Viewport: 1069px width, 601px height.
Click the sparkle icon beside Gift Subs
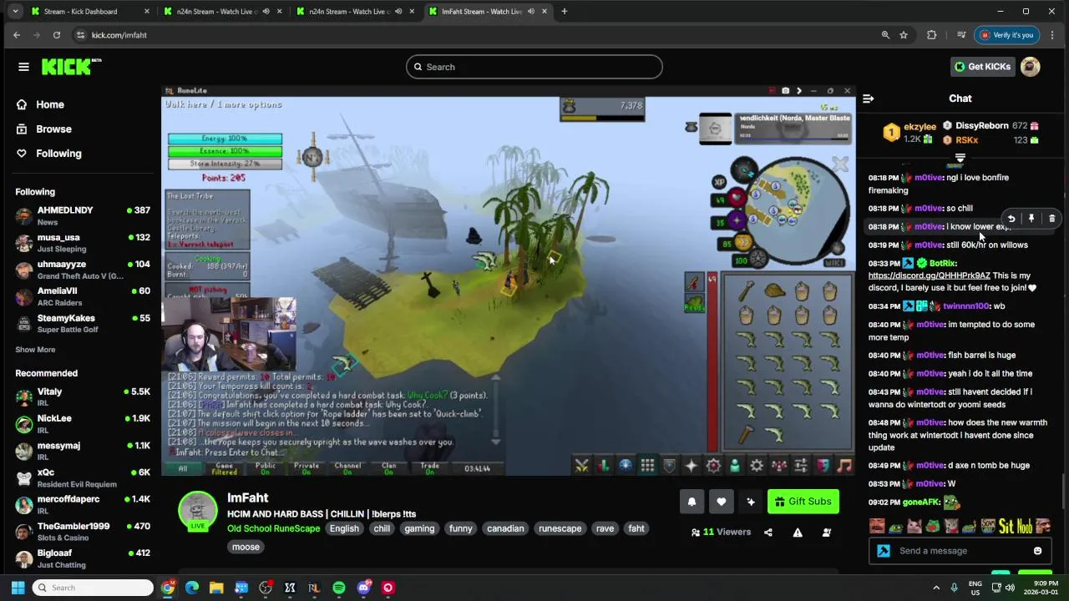point(751,502)
